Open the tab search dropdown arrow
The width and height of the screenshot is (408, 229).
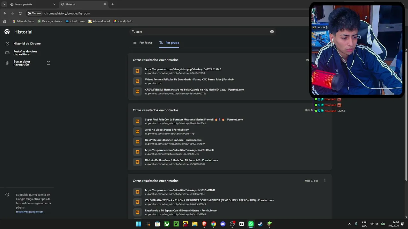point(4,4)
